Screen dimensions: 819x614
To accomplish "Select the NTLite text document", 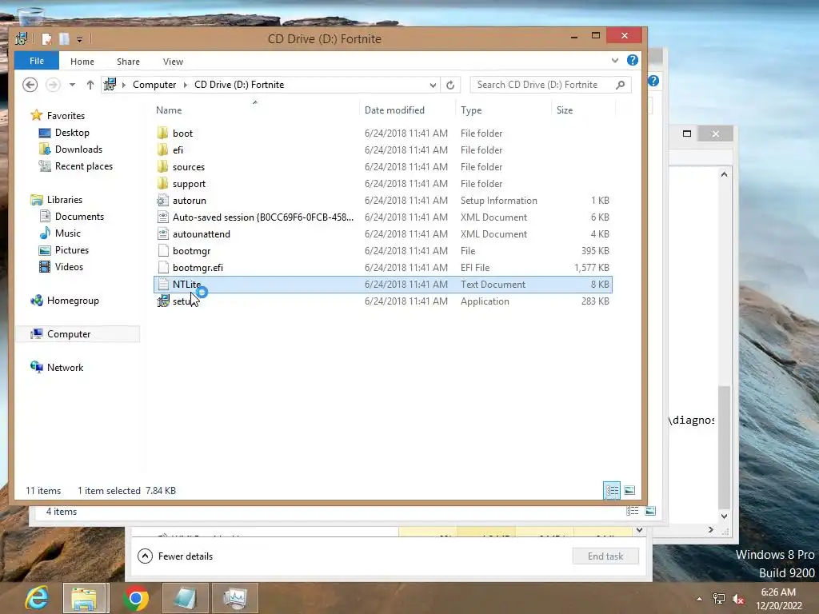I will point(383,285).
